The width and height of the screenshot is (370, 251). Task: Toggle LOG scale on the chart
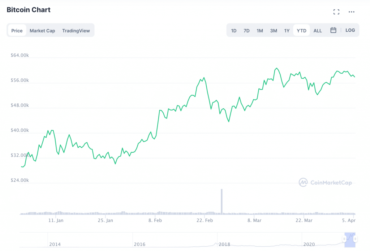click(x=350, y=30)
